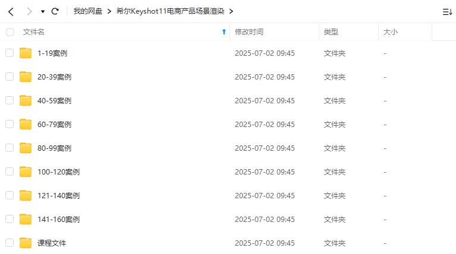Refresh the current folder listing
Viewport: 456px width, 254px height.
[55, 11]
